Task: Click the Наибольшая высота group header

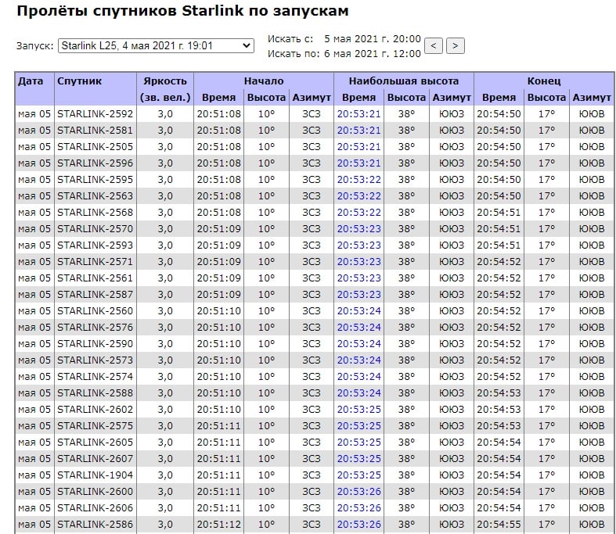Action: [x=404, y=81]
